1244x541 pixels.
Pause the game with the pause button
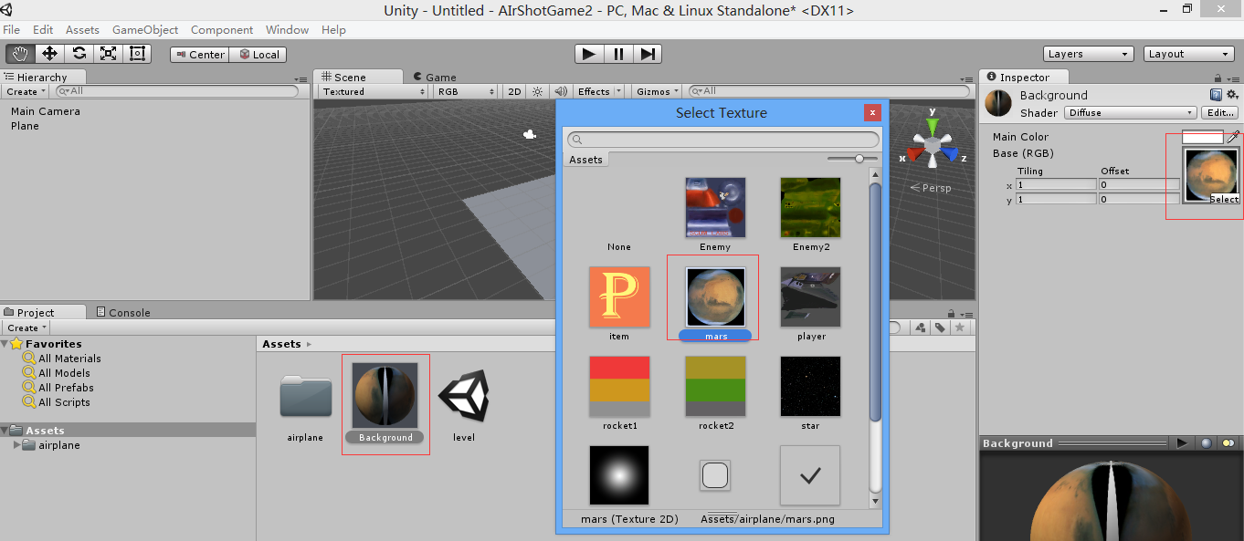[618, 54]
